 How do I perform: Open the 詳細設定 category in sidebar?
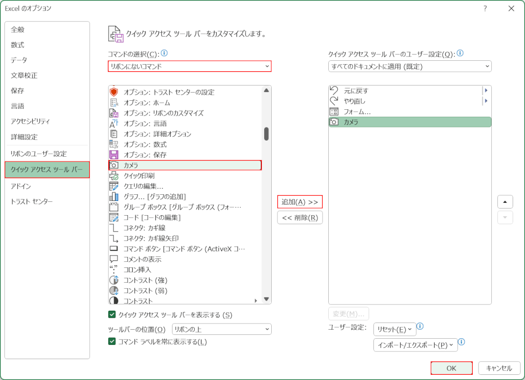tap(24, 137)
